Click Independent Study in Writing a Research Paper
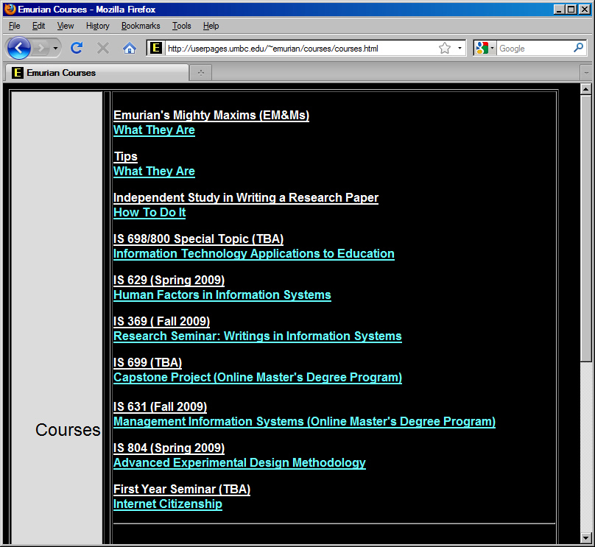Image resolution: width=595 pixels, height=547 pixels. pyautogui.click(x=246, y=197)
